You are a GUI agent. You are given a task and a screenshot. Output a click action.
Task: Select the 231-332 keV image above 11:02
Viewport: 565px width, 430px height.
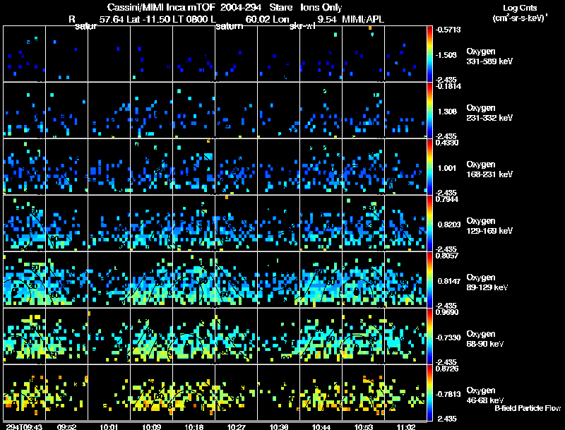pos(405,110)
